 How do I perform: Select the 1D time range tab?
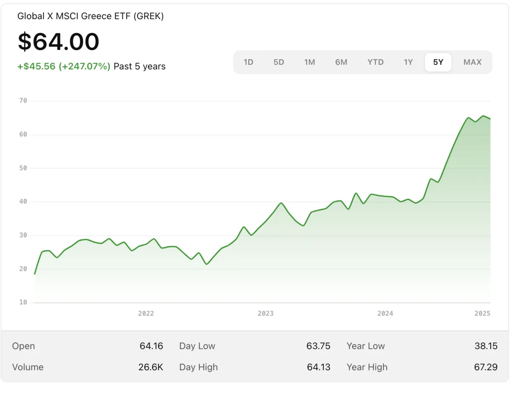248,62
